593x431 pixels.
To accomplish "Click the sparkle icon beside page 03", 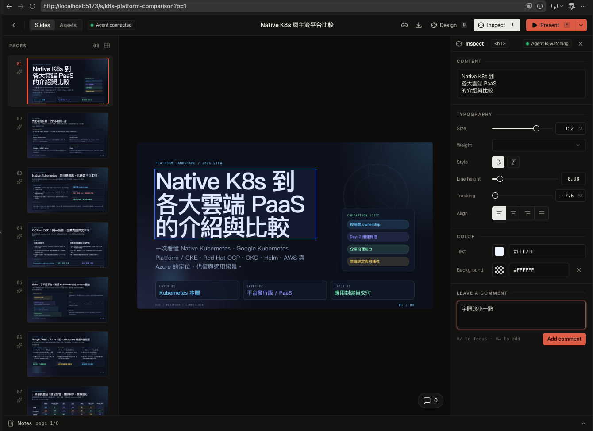I will pos(19,181).
